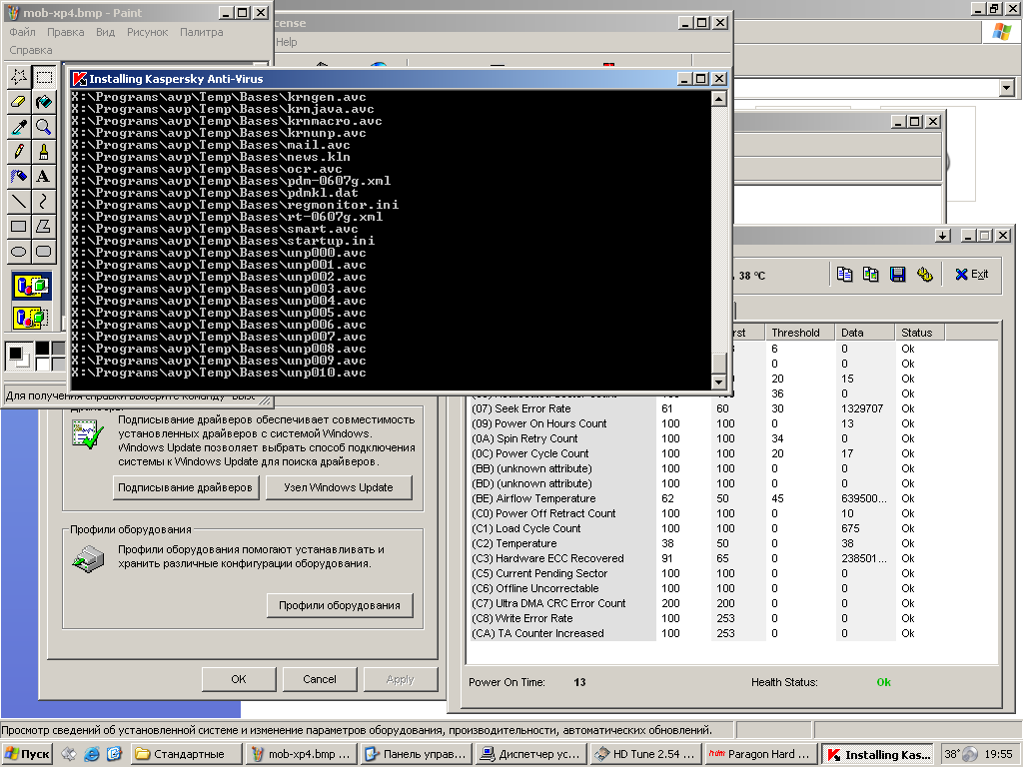Choose the Ellipse tool in Paint
Viewport: 1023px width, 767px height.
tap(19, 251)
